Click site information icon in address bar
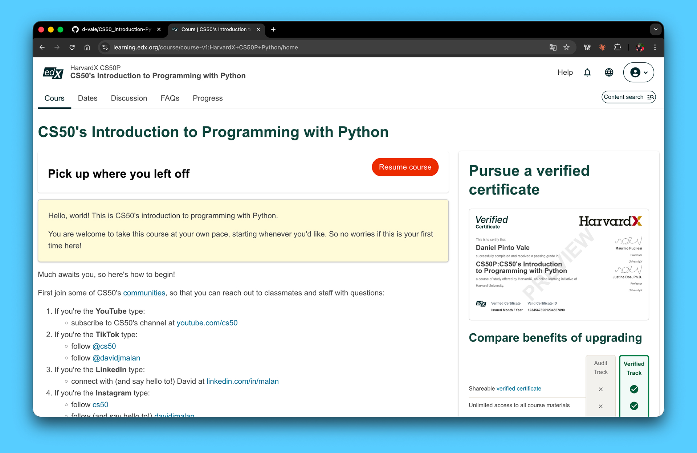Screen dimensions: 697x453 point(105,48)
